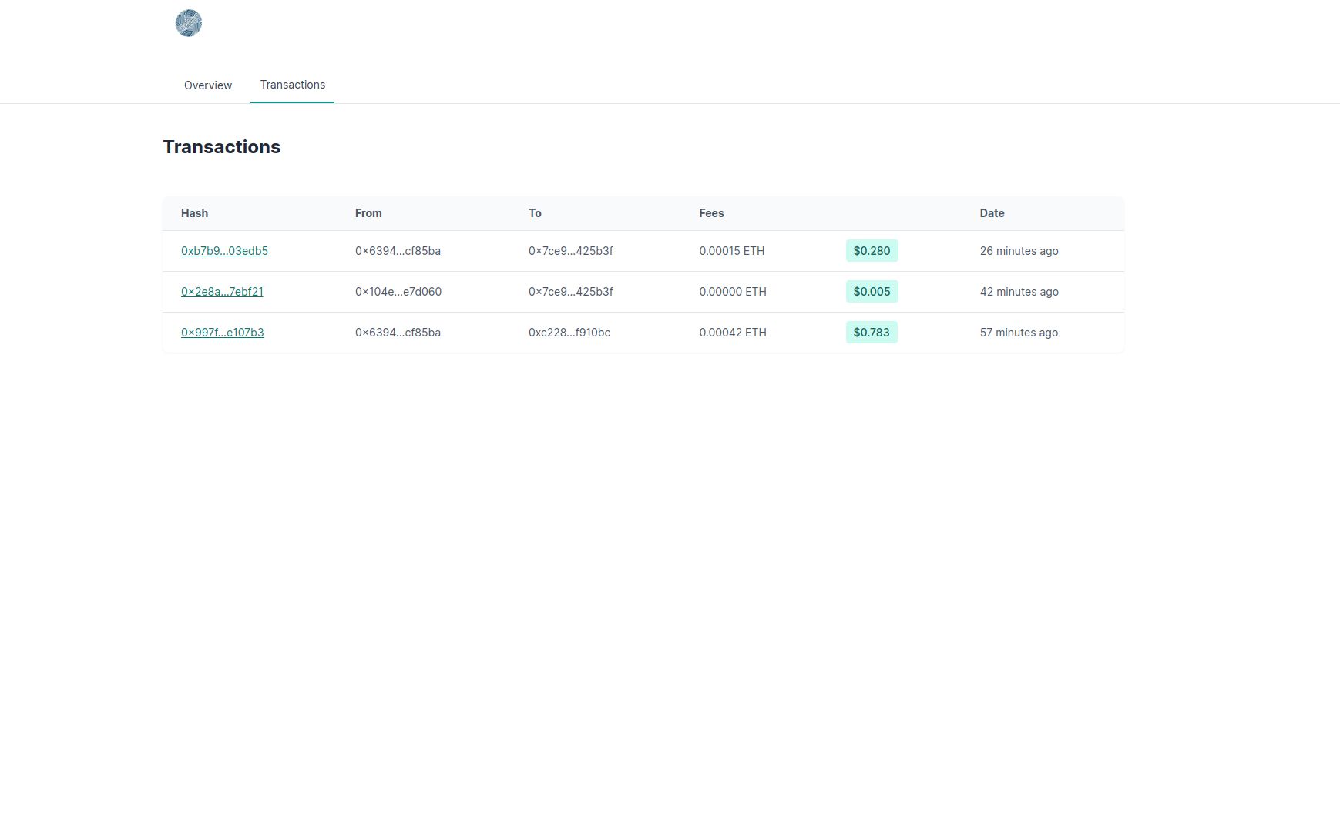Click the $0.005 fee badge

tap(872, 292)
